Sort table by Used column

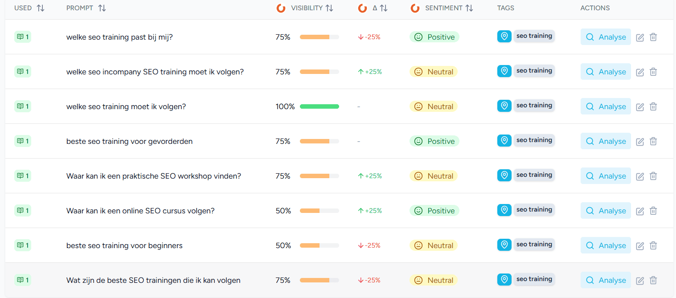tap(41, 8)
